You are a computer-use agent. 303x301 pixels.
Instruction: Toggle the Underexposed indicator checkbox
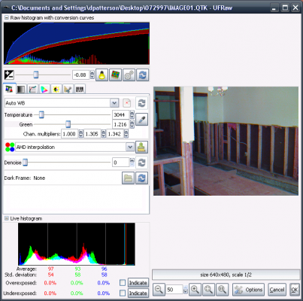[123, 293]
